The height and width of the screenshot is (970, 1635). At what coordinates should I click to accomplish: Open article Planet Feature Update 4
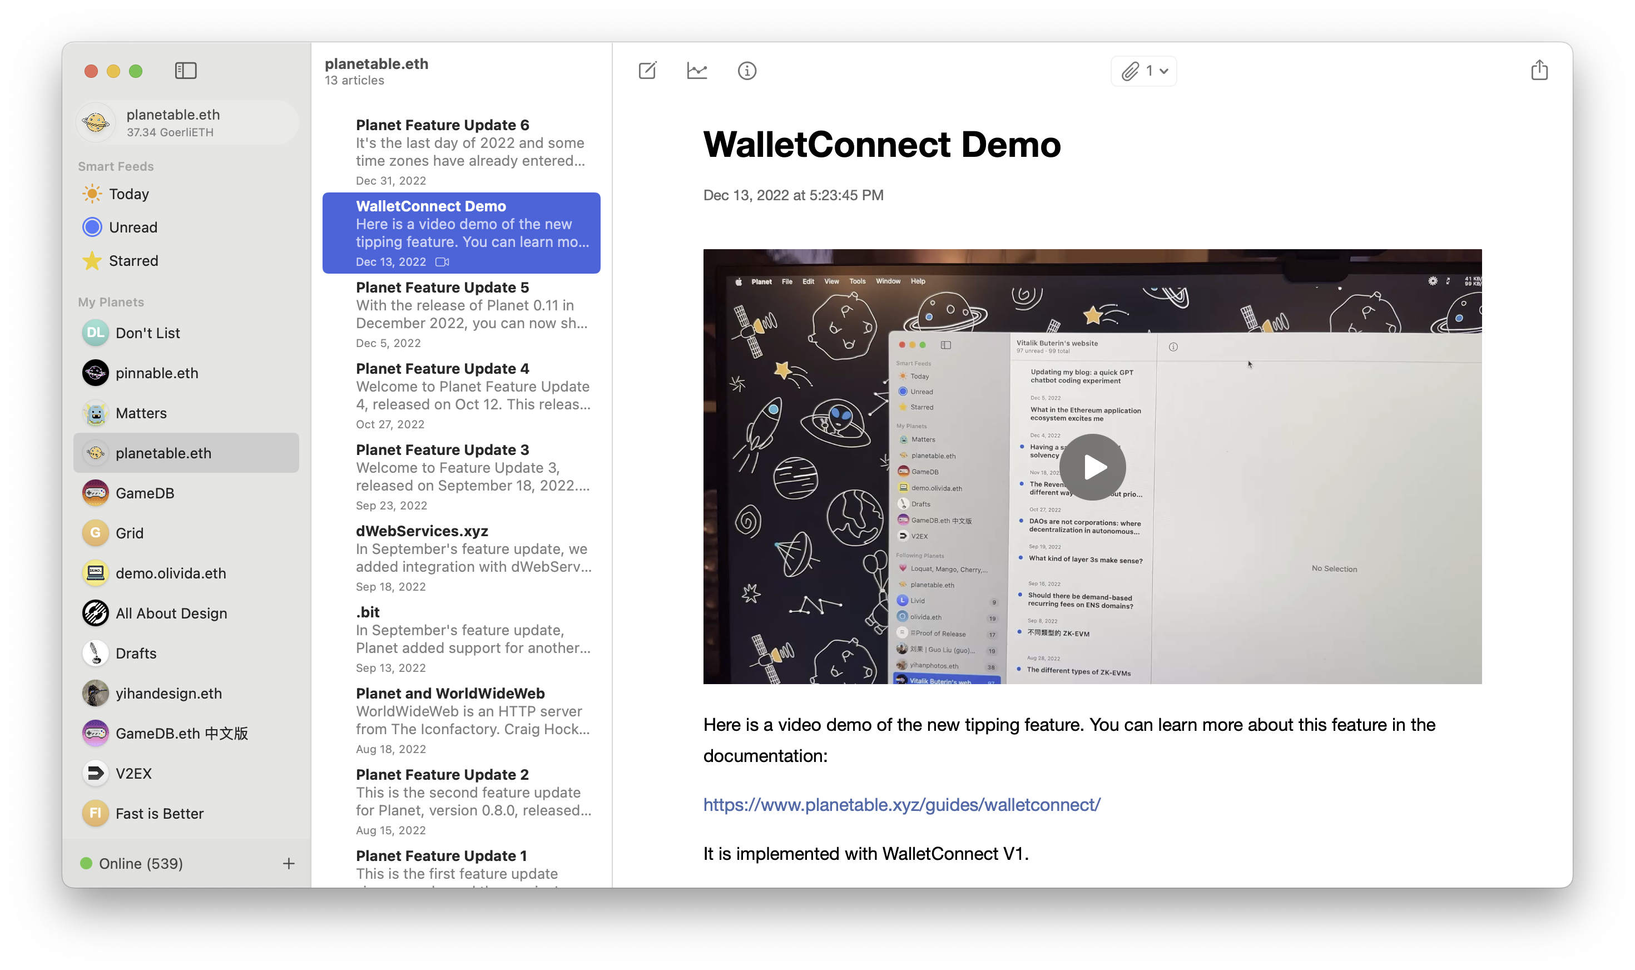462,395
